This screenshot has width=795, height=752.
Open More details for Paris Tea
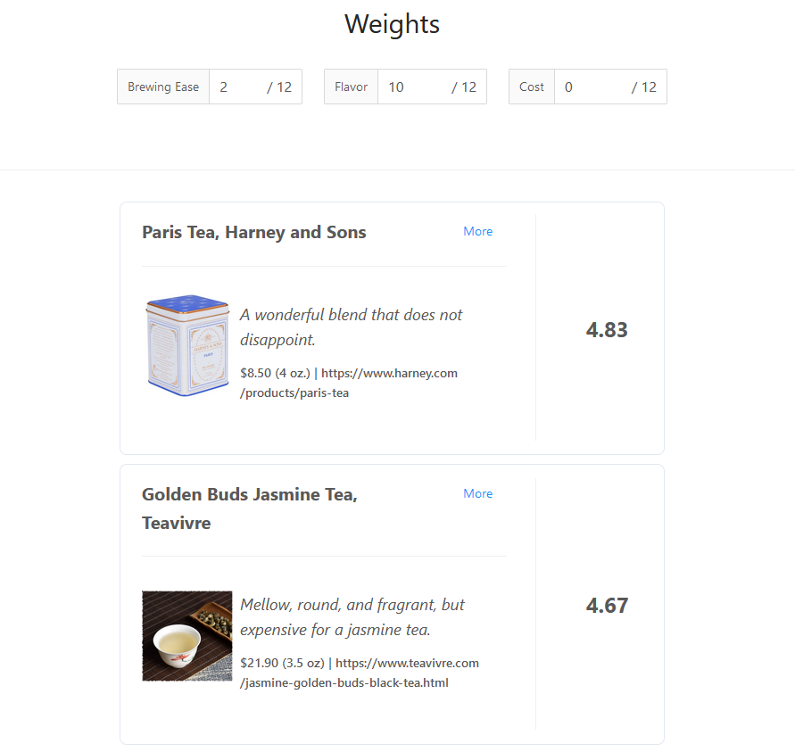(477, 232)
